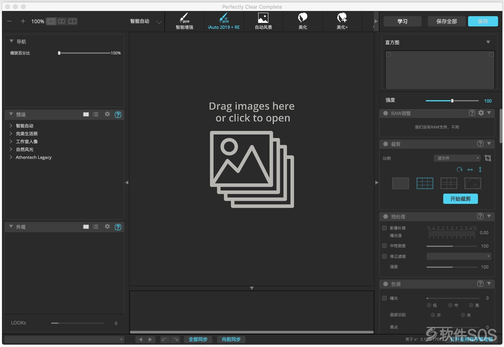Zoom in with the plus icon
This screenshot has height=347, width=504.
tap(23, 21)
